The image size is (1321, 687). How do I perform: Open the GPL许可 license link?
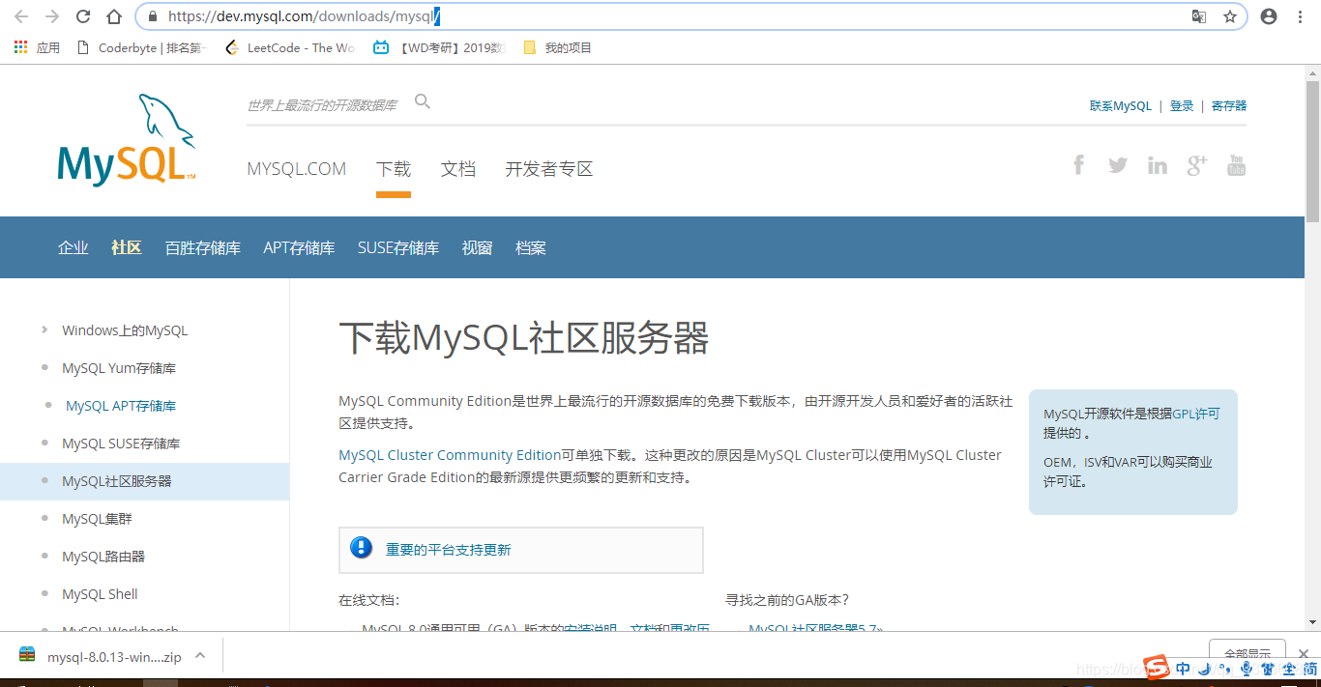point(1196,414)
